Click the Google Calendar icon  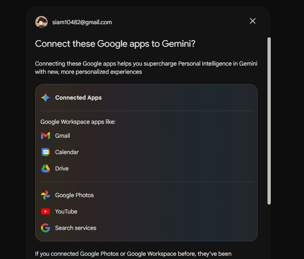coord(46,152)
